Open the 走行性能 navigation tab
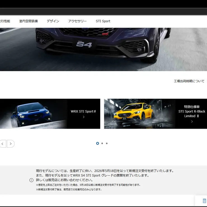The height and width of the screenshot is (207, 207). [5, 21]
